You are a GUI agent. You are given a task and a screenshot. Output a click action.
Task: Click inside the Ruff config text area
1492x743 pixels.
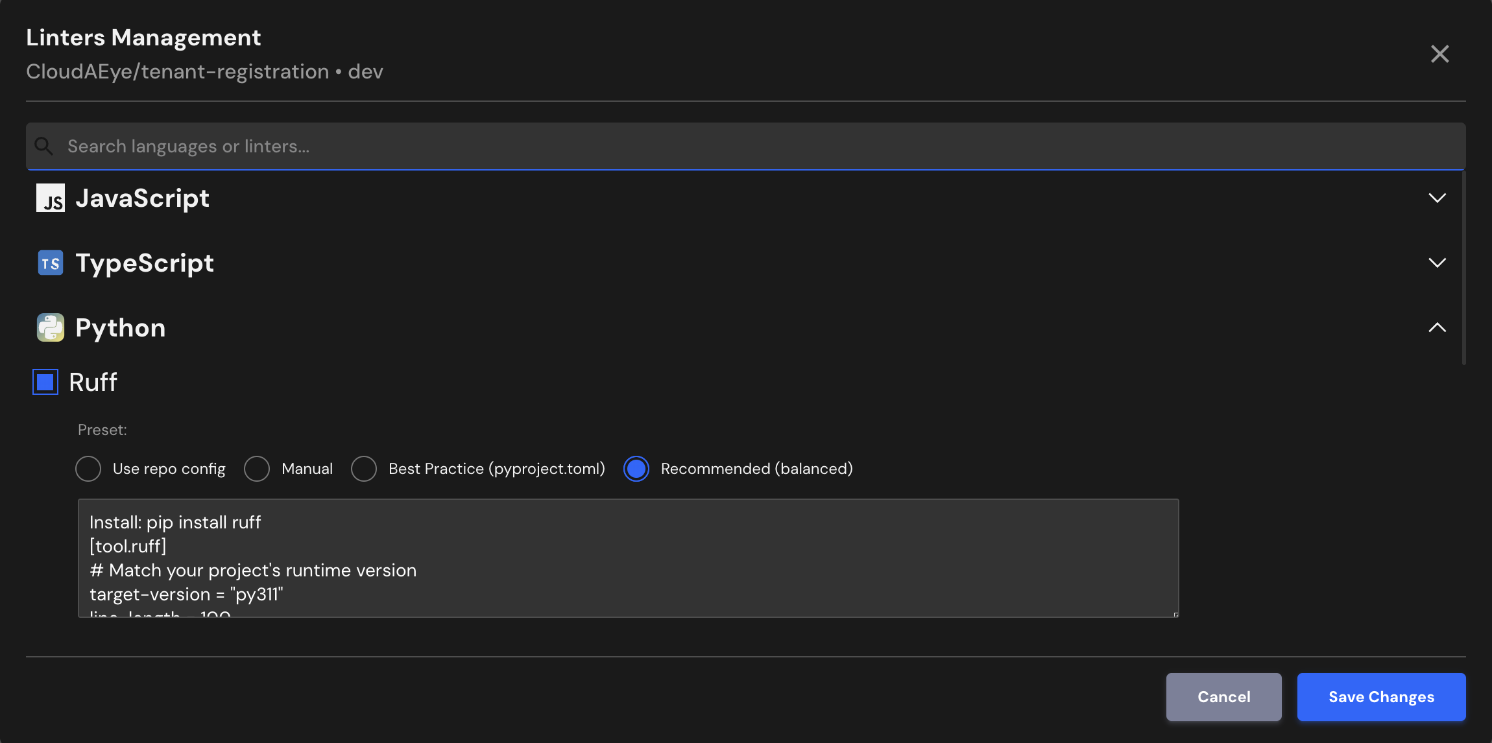(628, 558)
